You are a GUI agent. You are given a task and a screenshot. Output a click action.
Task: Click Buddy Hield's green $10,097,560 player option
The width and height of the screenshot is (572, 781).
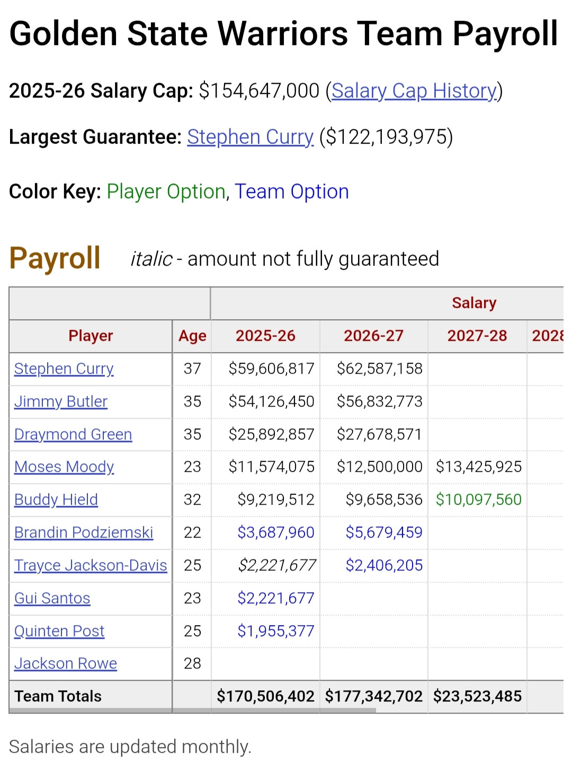pyautogui.click(x=478, y=499)
